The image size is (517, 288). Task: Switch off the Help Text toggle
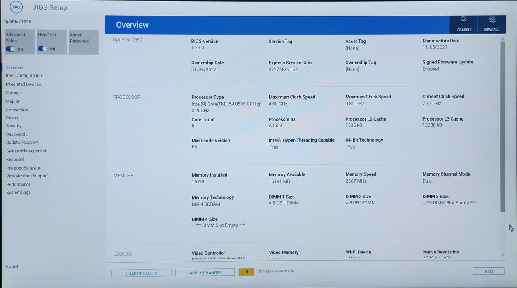[x=42, y=49]
